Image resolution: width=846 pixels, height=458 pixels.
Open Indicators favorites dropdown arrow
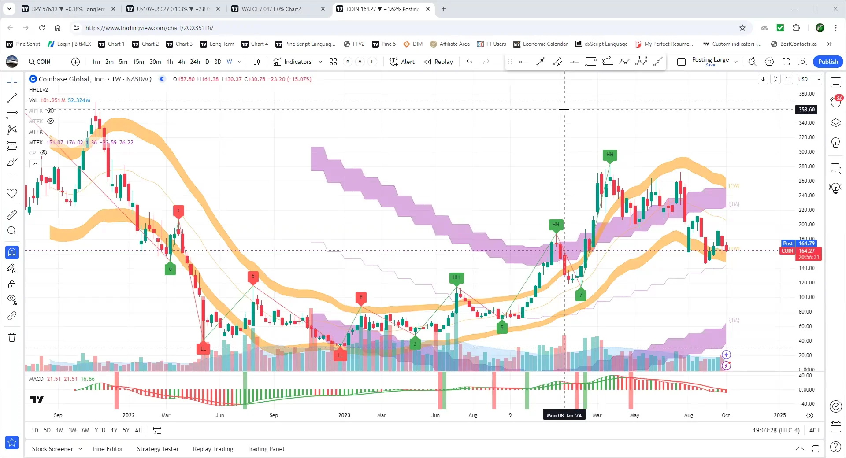point(320,62)
